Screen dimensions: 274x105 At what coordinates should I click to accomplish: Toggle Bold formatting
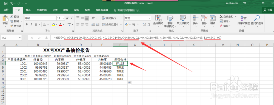click(27, 24)
